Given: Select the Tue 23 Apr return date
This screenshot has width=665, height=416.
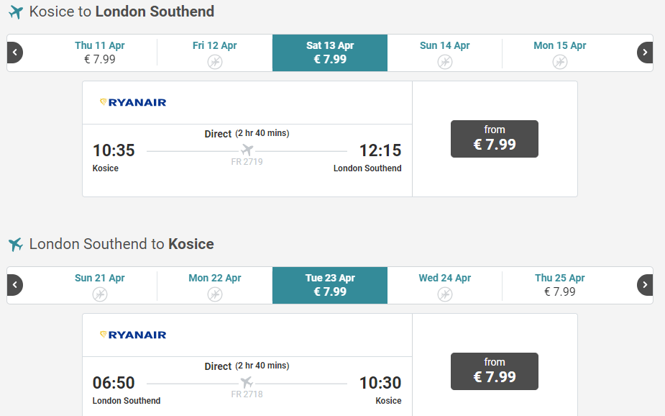Looking at the screenshot, I should coord(330,285).
